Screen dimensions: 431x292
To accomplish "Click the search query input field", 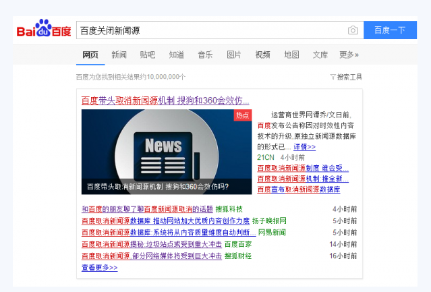I will [x=209, y=30].
